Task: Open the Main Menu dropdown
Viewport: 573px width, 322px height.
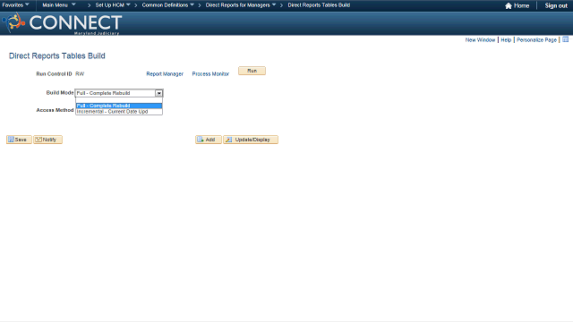Action: coord(58,5)
